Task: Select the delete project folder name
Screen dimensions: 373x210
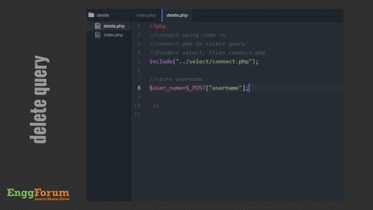Action: pos(103,15)
